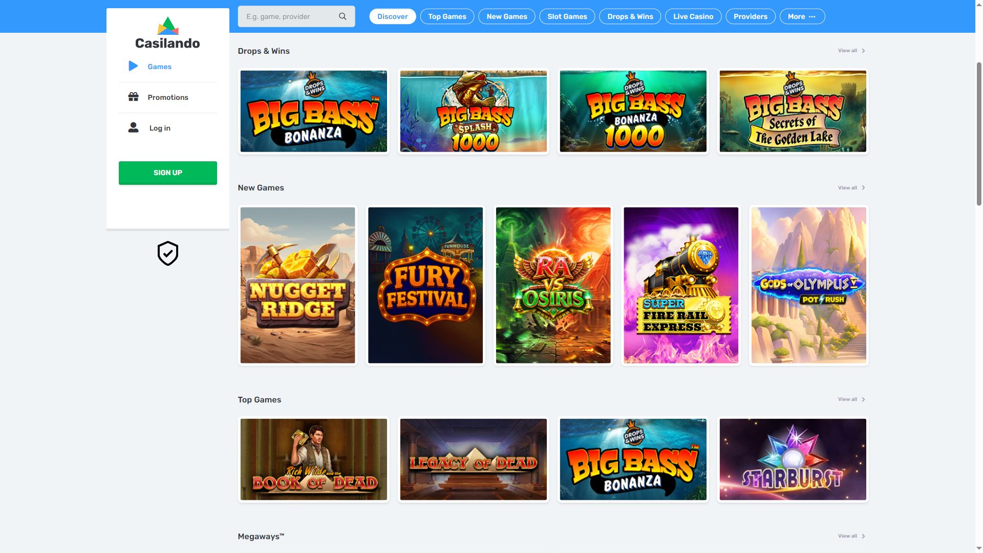The width and height of the screenshot is (983, 553).
Task: Click the Log in person icon
Action: pos(133,127)
